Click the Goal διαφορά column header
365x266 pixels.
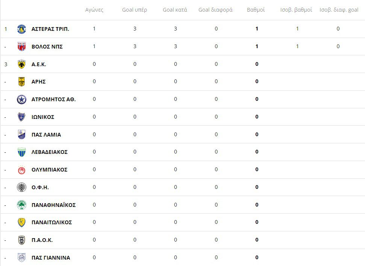point(215,10)
